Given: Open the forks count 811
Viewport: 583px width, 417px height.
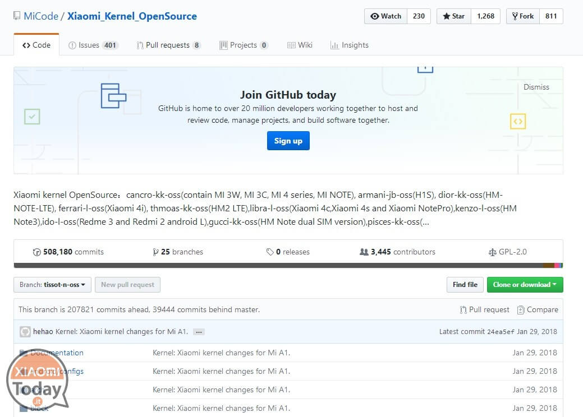Looking at the screenshot, I should 551,16.
